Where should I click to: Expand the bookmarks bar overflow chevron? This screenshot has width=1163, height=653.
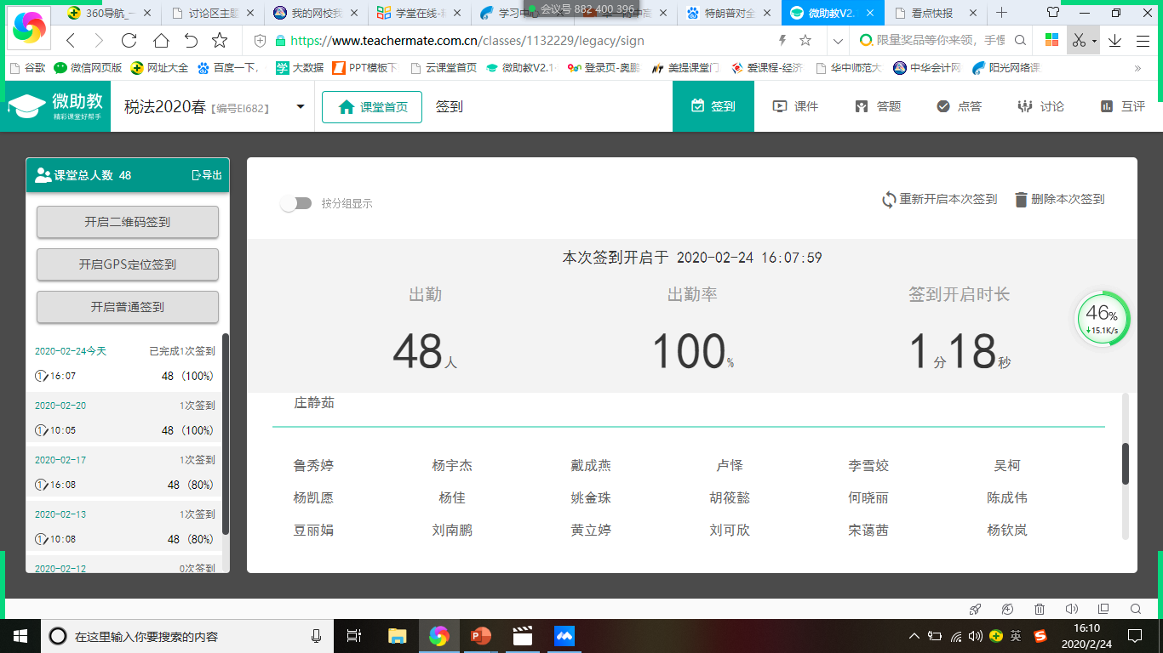tap(1137, 68)
